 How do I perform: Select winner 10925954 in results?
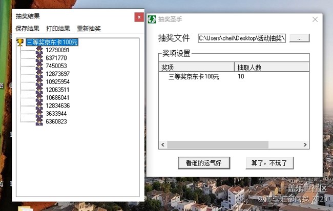[x=57, y=82]
